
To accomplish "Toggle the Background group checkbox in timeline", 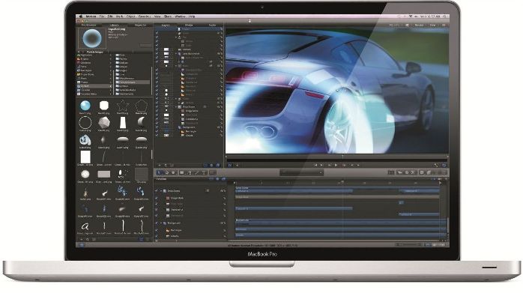I will 157,223.
